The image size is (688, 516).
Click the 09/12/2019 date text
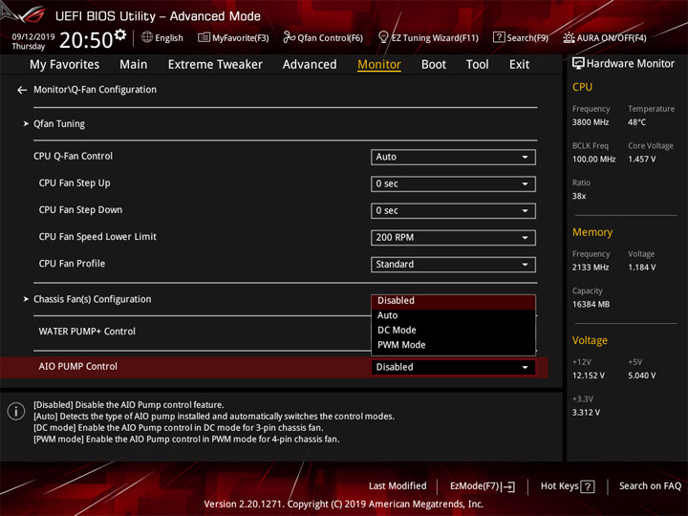click(x=32, y=37)
